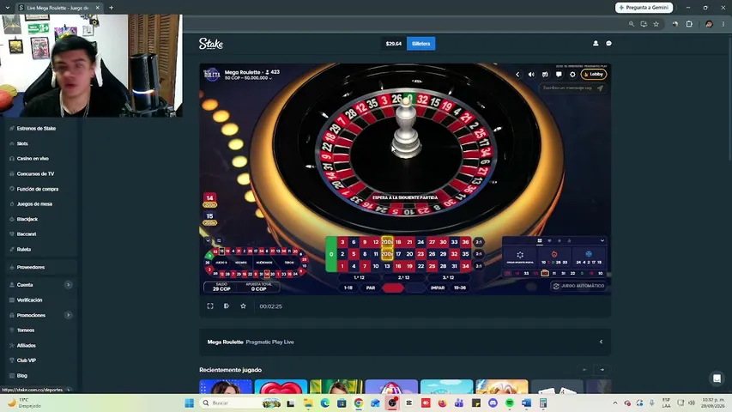Bet on the red color diamond

click(393, 288)
